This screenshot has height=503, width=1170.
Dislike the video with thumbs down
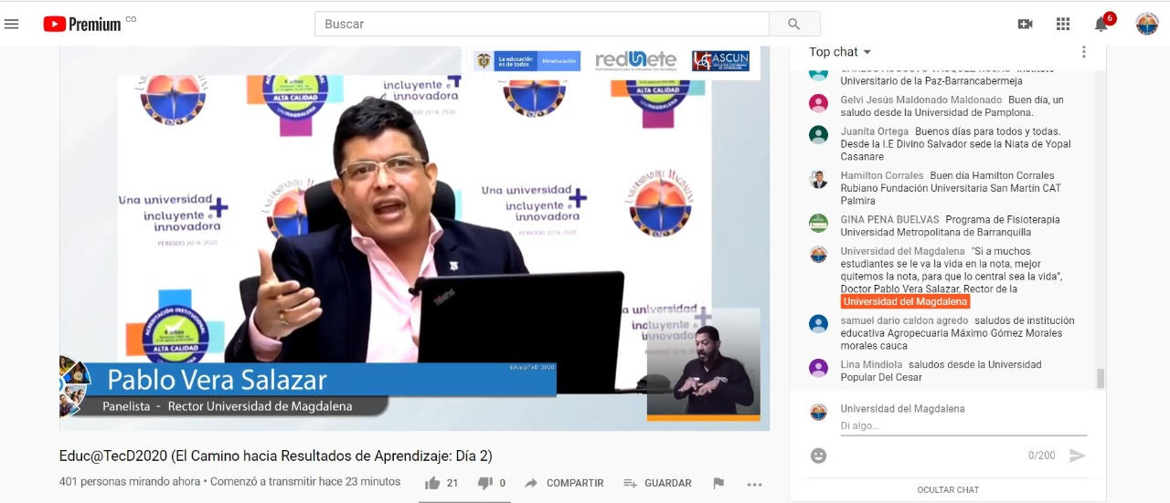pyautogui.click(x=484, y=483)
